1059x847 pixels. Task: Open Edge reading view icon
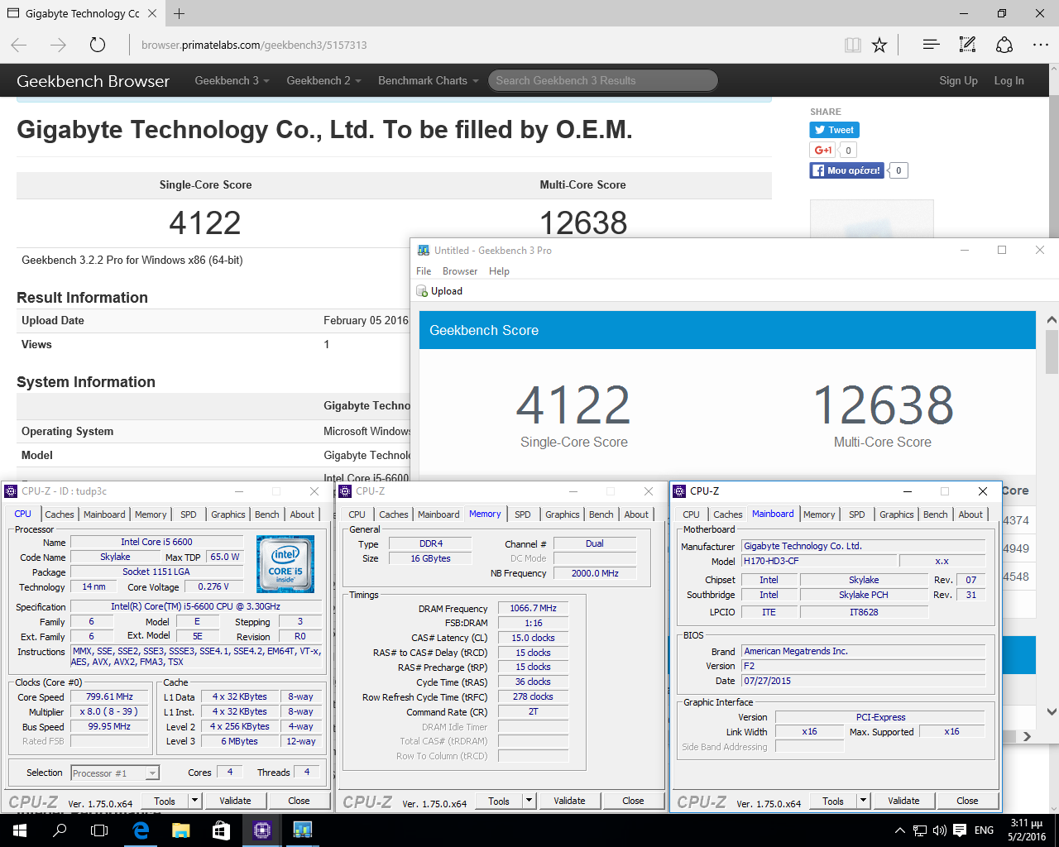(x=853, y=45)
